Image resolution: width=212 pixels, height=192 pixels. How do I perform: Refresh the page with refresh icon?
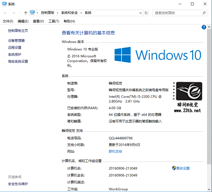click(146, 13)
